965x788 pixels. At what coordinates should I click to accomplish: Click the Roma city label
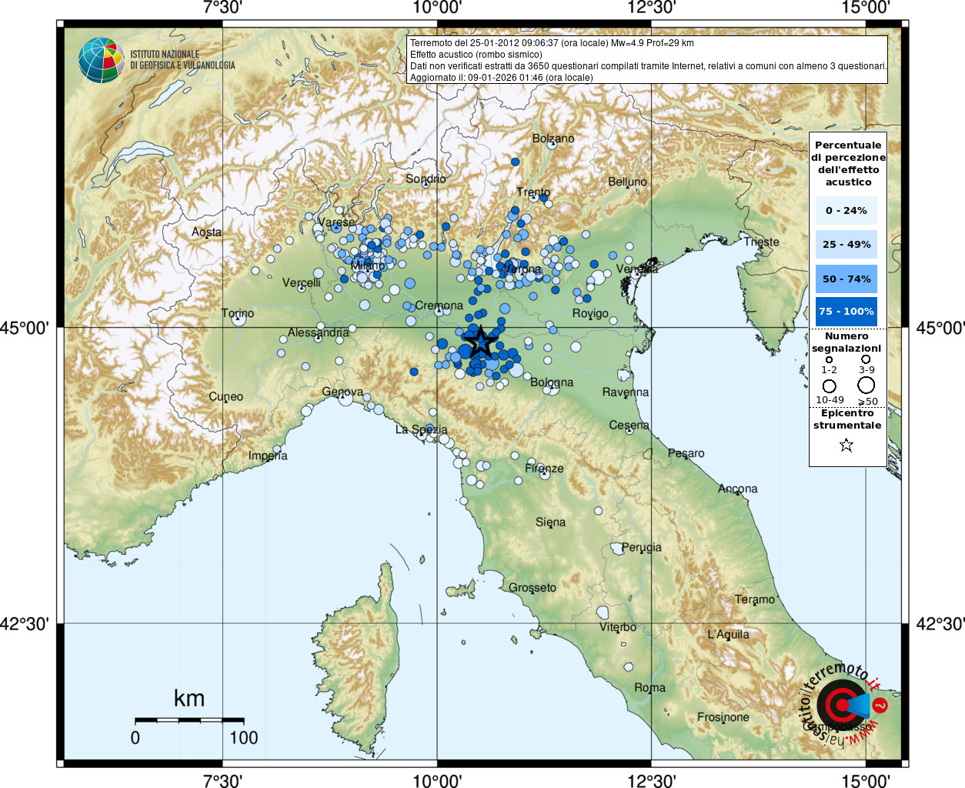[650, 687]
